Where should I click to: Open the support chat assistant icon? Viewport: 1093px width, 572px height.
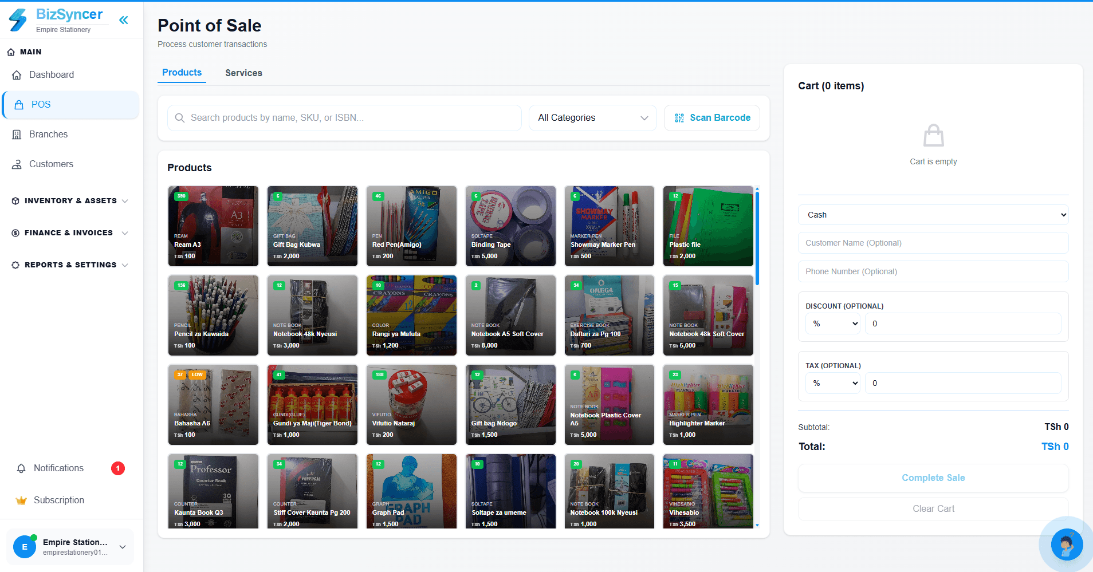[x=1067, y=544]
